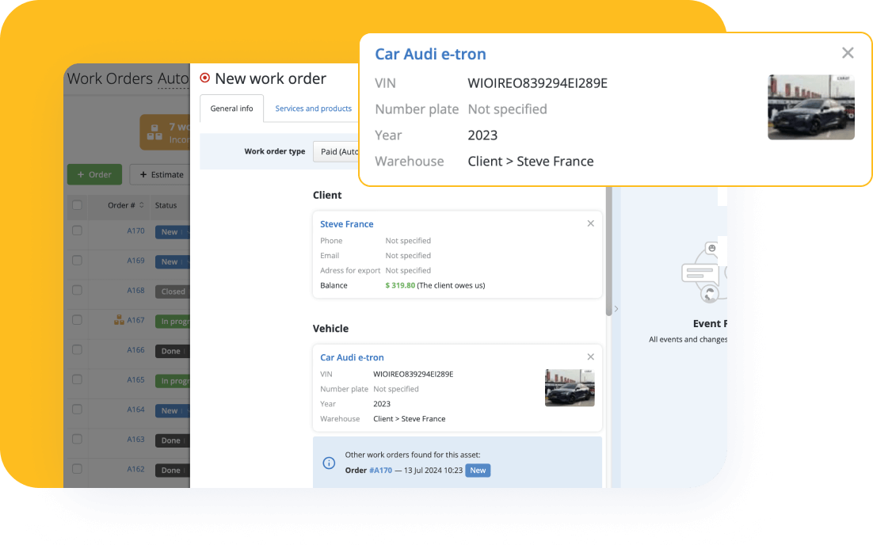Image resolution: width=873 pixels, height=545 pixels.
Task: Click the form vertical scrollbar
Action: pos(608,250)
